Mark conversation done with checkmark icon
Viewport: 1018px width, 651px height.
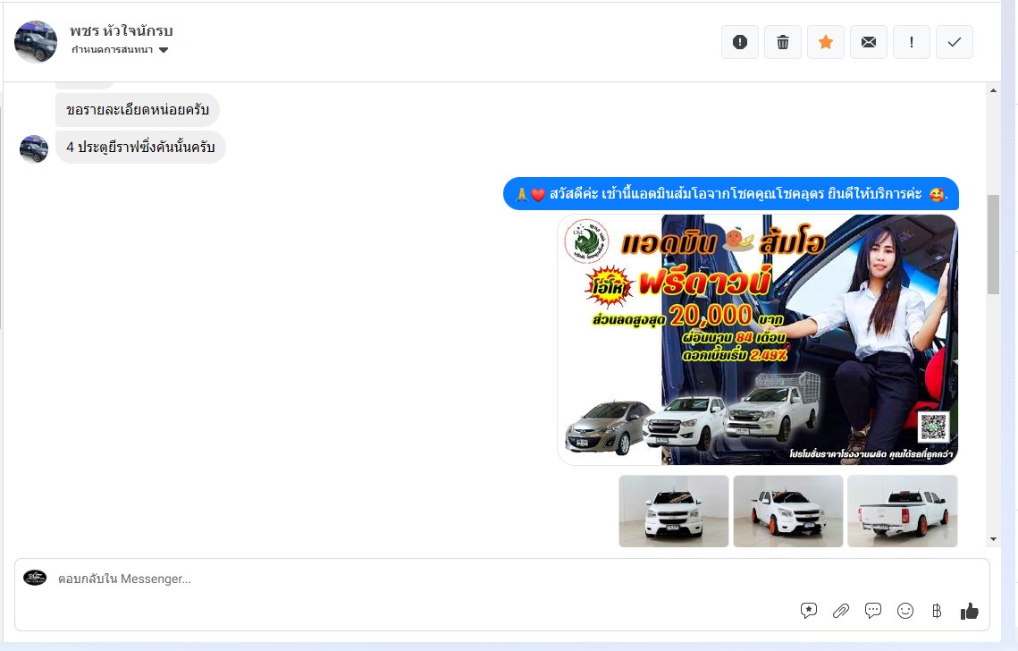click(x=954, y=42)
